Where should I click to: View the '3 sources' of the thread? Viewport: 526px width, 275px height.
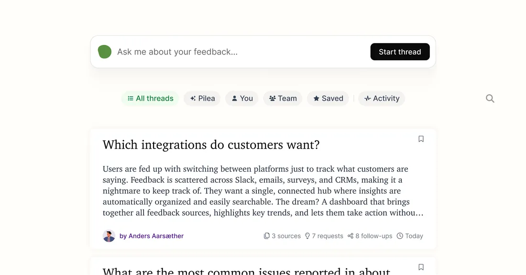282,236
